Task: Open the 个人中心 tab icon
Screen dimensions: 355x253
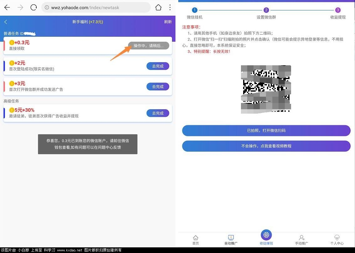Action: click(337, 238)
